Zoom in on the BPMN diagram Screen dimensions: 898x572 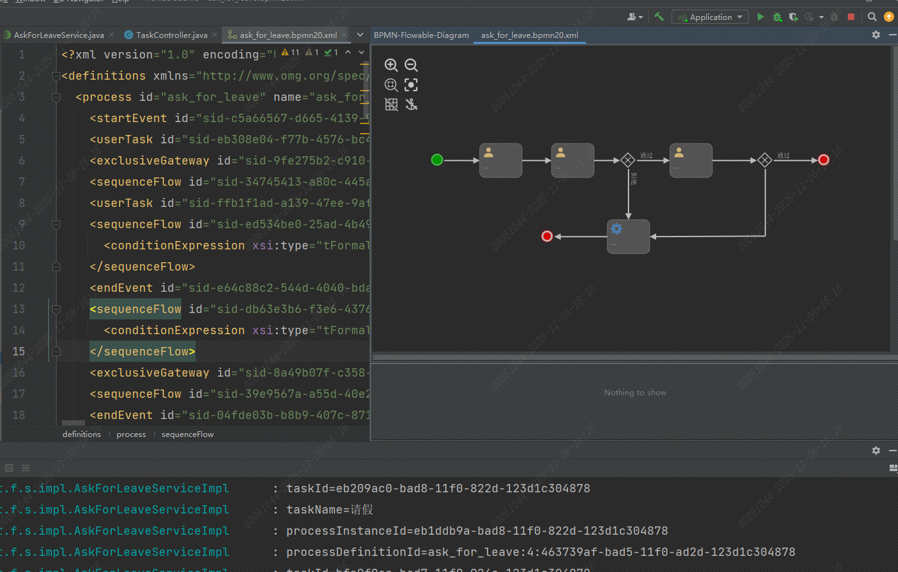390,65
